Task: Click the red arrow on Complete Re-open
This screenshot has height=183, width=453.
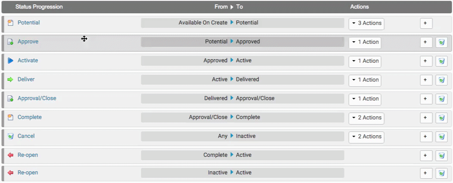Action: click(11, 155)
